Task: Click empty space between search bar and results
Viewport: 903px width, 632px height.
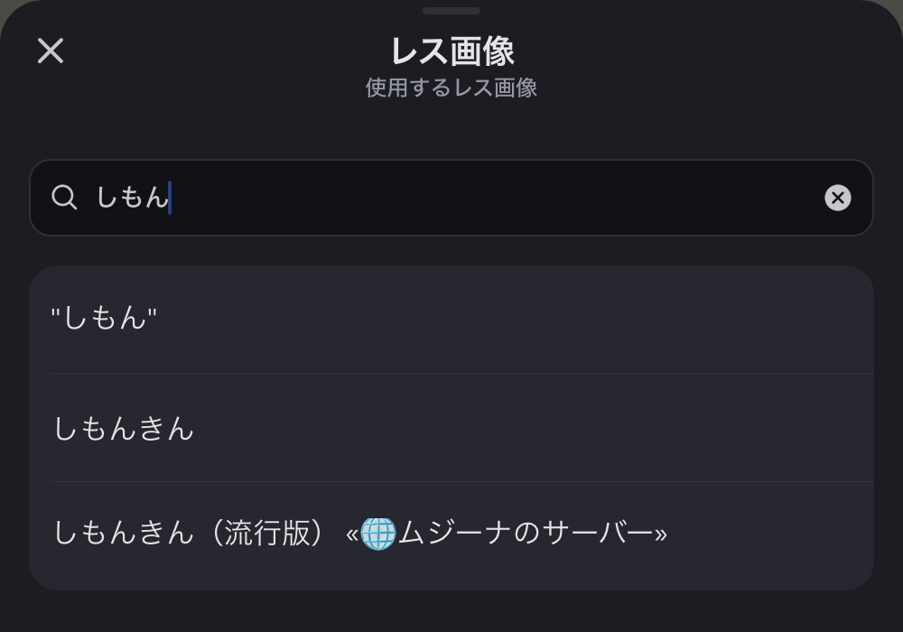Action: 451,251
